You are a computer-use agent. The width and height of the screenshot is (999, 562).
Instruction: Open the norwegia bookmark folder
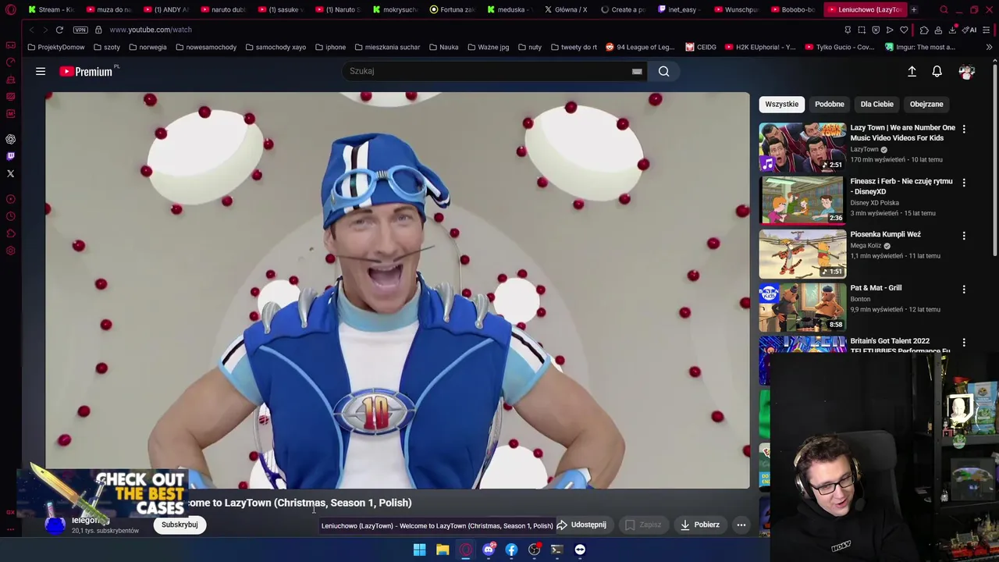coord(148,47)
